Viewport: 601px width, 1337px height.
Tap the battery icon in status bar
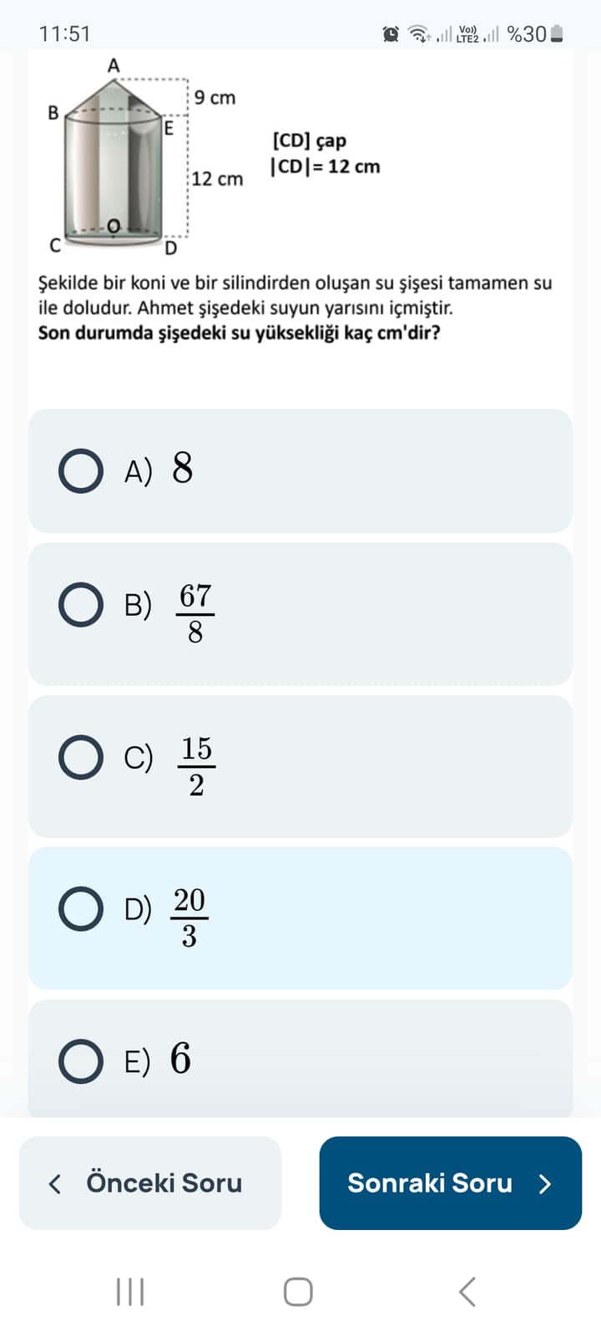[x=558, y=34]
